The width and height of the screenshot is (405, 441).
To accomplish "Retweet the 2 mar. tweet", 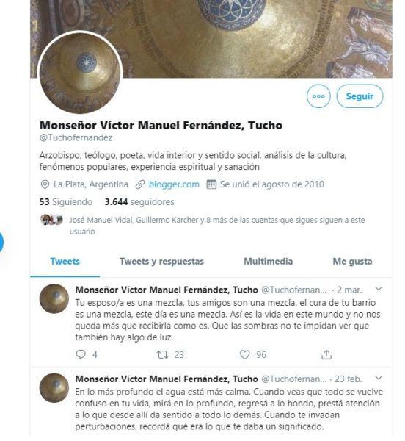I will pyautogui.click(x=162, y=354).
